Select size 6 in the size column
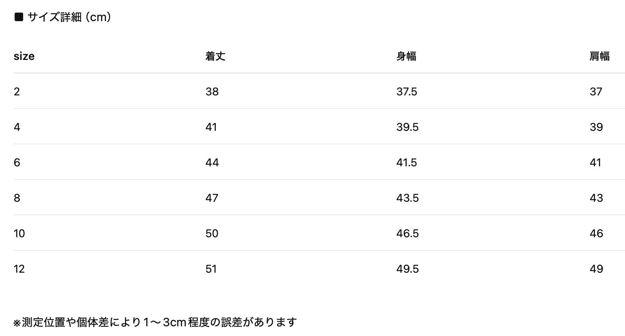Image resolution: width=625 pixels, height=336 pixels. click(17, 163)
